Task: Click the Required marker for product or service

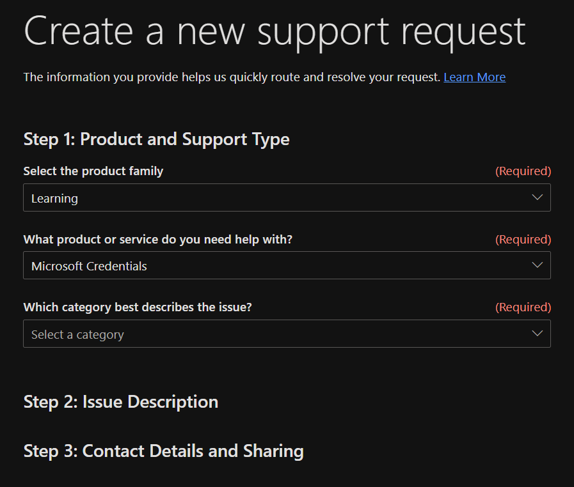Action: pos(523,240)
